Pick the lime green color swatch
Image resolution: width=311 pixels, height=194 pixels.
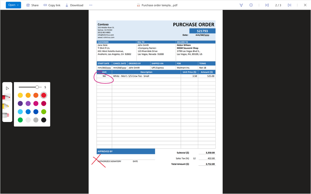tap(44, 112)
